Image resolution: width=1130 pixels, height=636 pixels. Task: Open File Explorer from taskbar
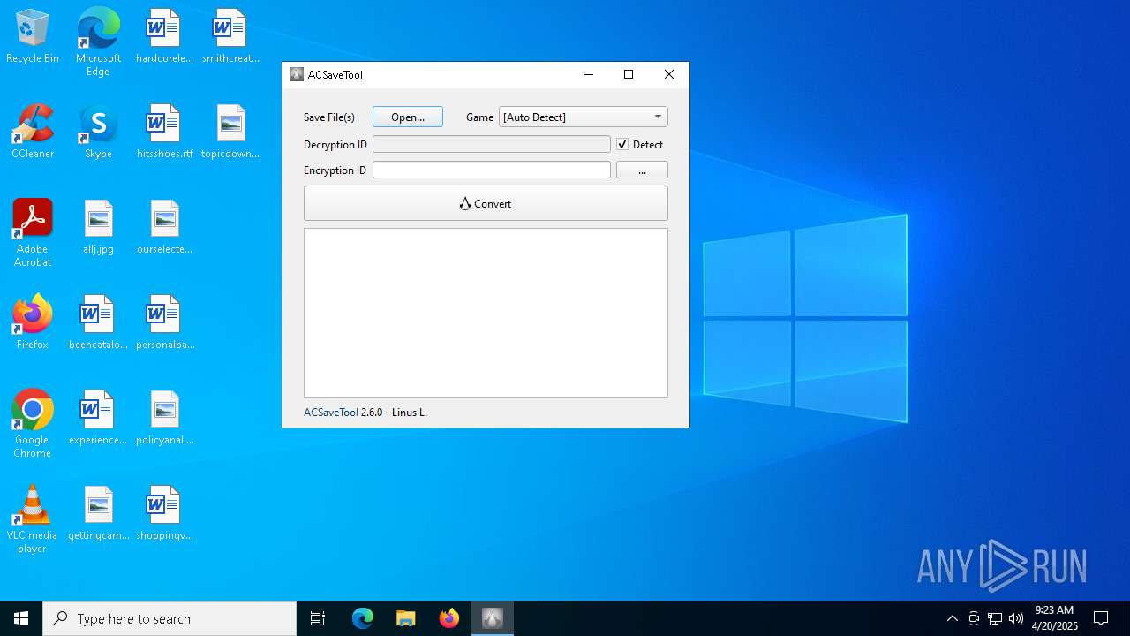(406, 618)
